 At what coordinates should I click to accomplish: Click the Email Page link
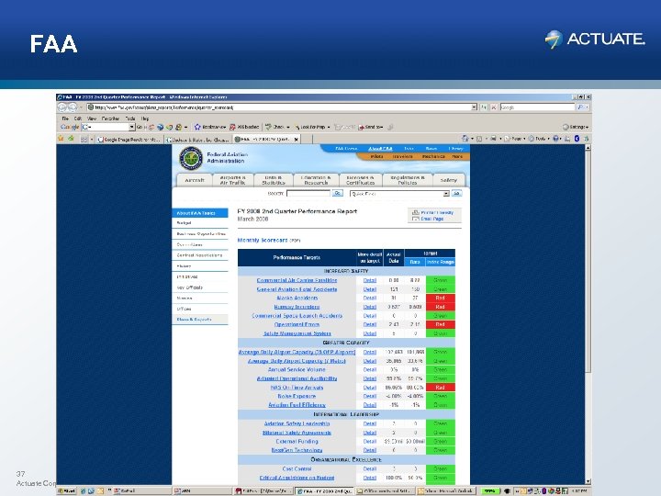click(x=428, y=219)
